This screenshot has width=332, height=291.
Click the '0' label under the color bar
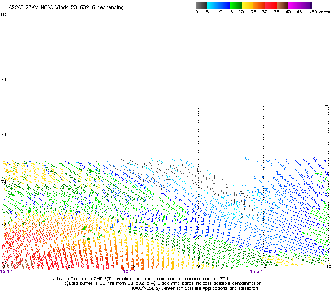tap(197, 12)
